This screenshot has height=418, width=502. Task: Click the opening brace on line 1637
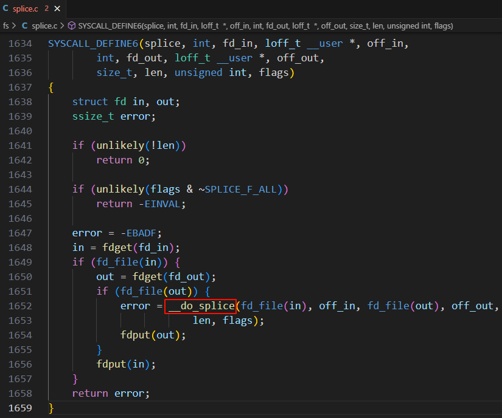click(x=51, y=87)
